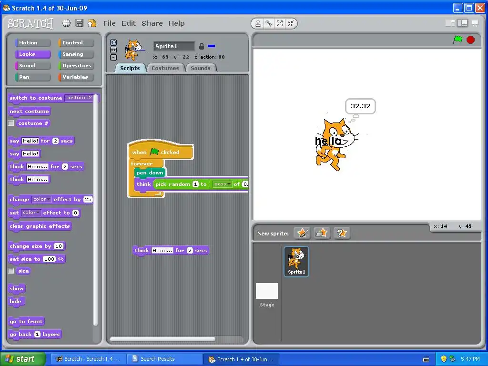Open the Variables blocks category
The width and height of the screenshot is (488, 366).
coord(76,77)
